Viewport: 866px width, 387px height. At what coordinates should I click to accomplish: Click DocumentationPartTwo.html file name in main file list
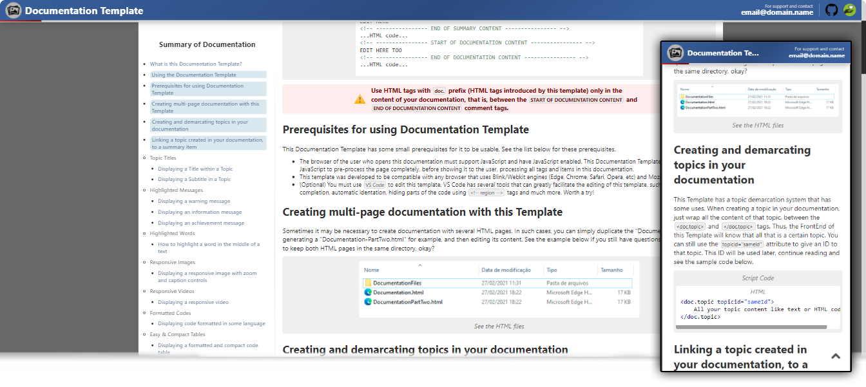tap(408, 301)
